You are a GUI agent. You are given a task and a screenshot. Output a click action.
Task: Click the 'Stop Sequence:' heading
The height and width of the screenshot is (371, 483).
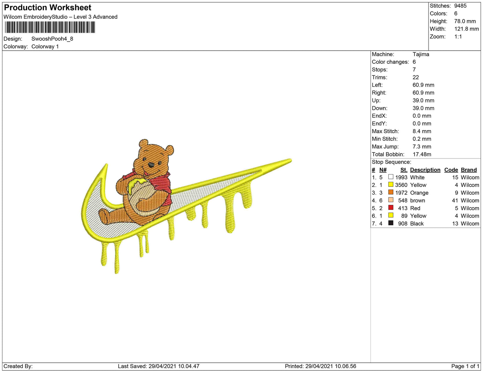coord(391,162)
